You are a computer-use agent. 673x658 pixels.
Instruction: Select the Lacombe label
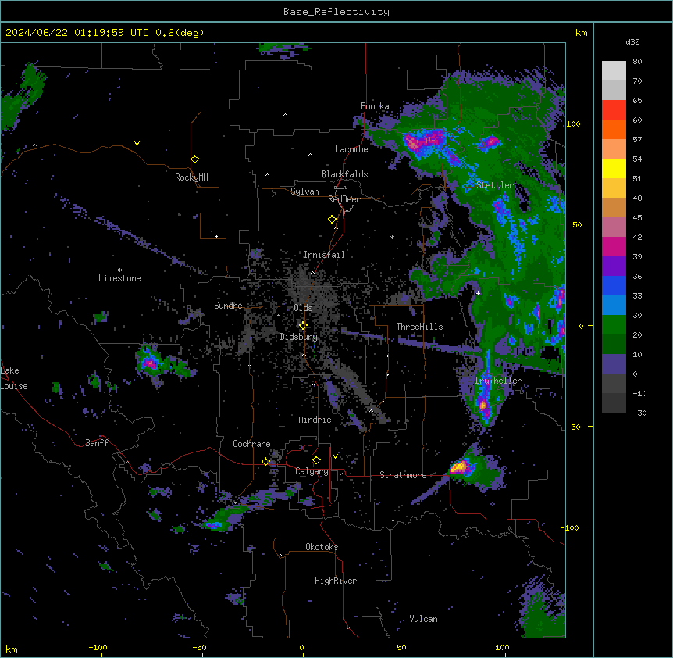click(351, 149)
